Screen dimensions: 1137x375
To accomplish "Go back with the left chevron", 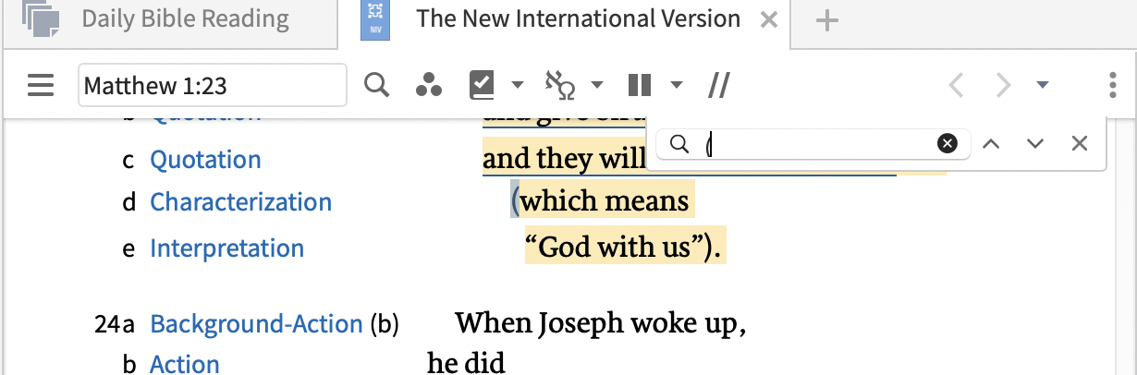I will pos(956,86).
